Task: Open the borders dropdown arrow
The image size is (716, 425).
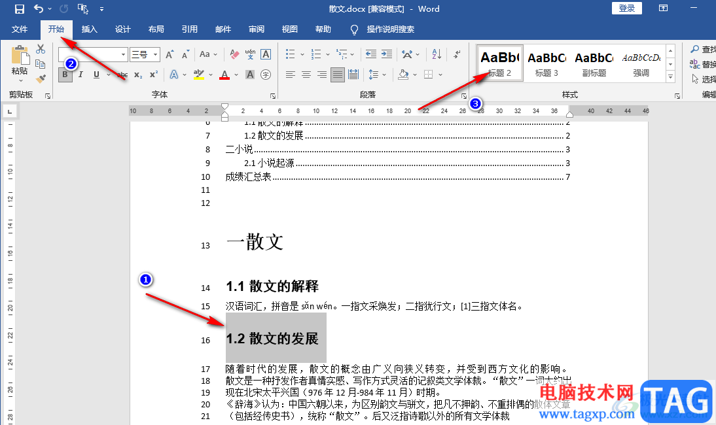Action: pyautogui.click(x=440, y=75)
